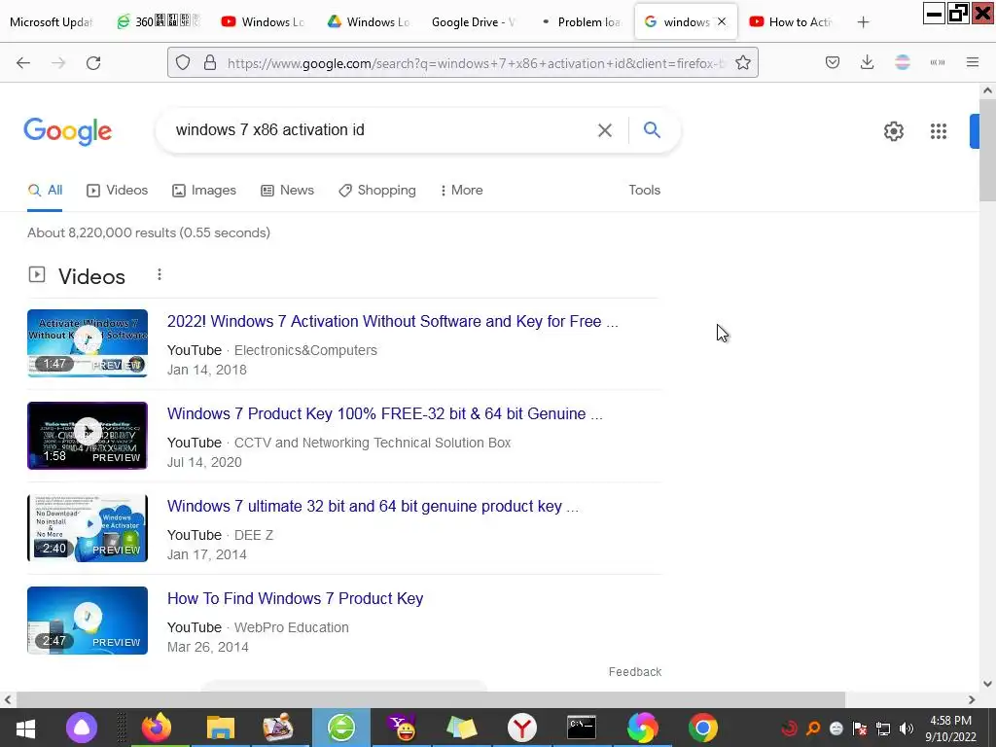Open How To Find Windows 7 Product Key
The width and height of the screenshot is (996, 747).
[295, 598]
